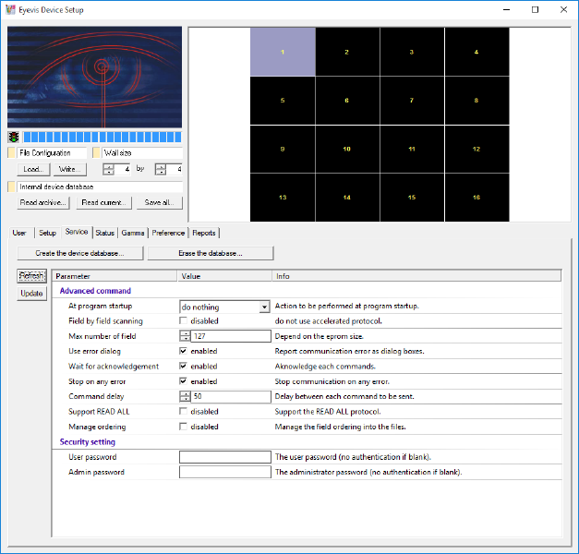The height and width of the screenshot is (554, 579).
Task: Adjust Max number of field stepper
Action: tap(185, 336)
